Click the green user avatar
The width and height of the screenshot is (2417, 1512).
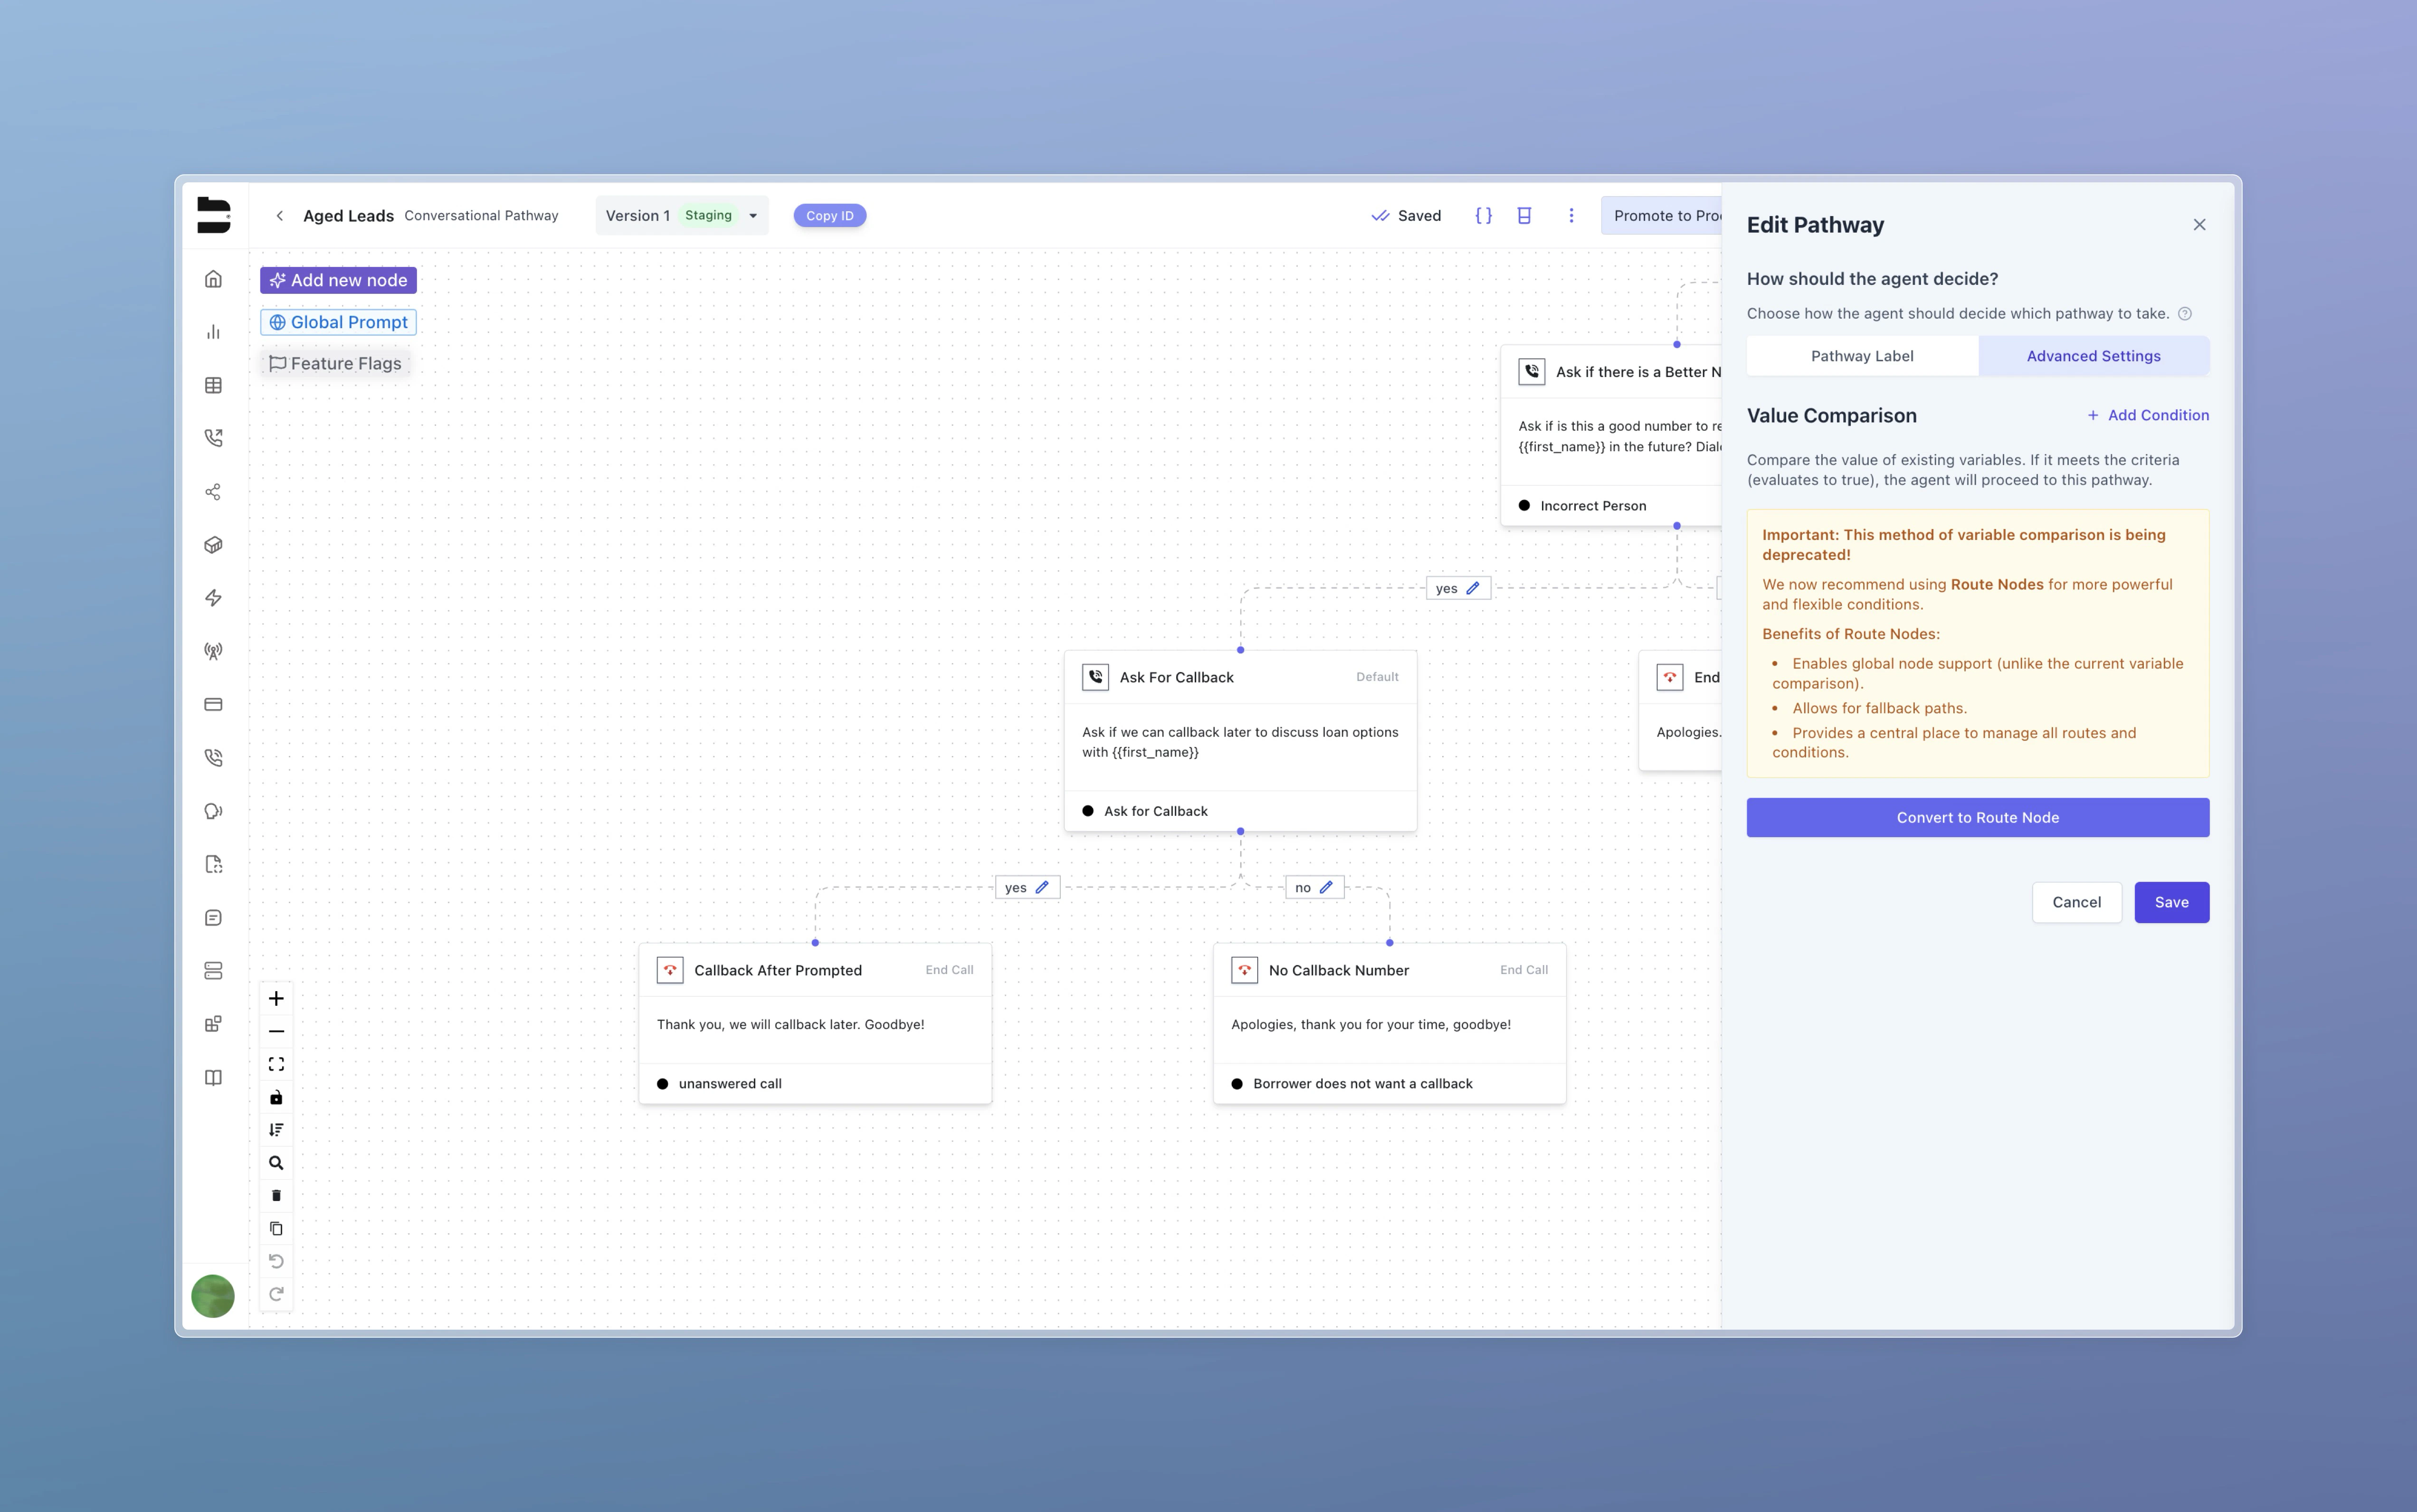pos(213,1296)
